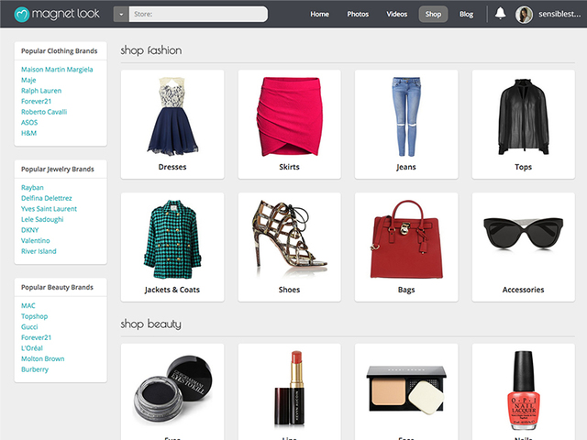Open the Roberto Cavalli brand link

click(44, 112)
